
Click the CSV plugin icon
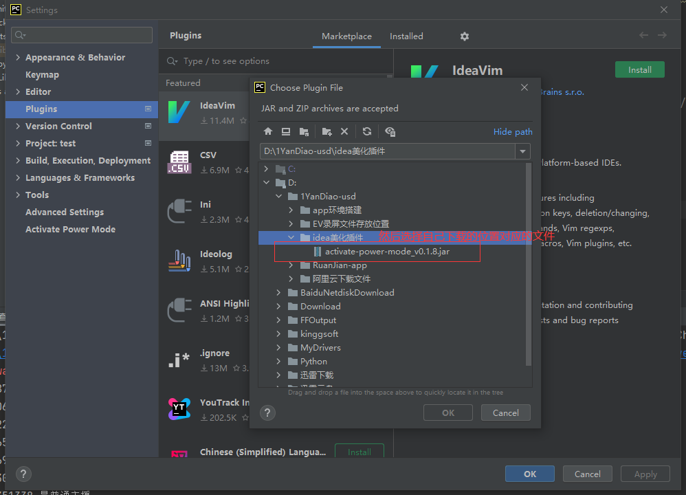coord(179,162)
